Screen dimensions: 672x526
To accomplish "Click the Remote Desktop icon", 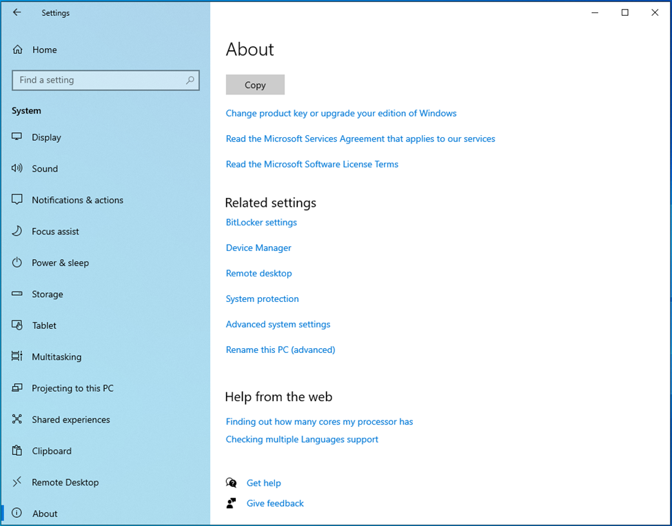I will point(17,482).
